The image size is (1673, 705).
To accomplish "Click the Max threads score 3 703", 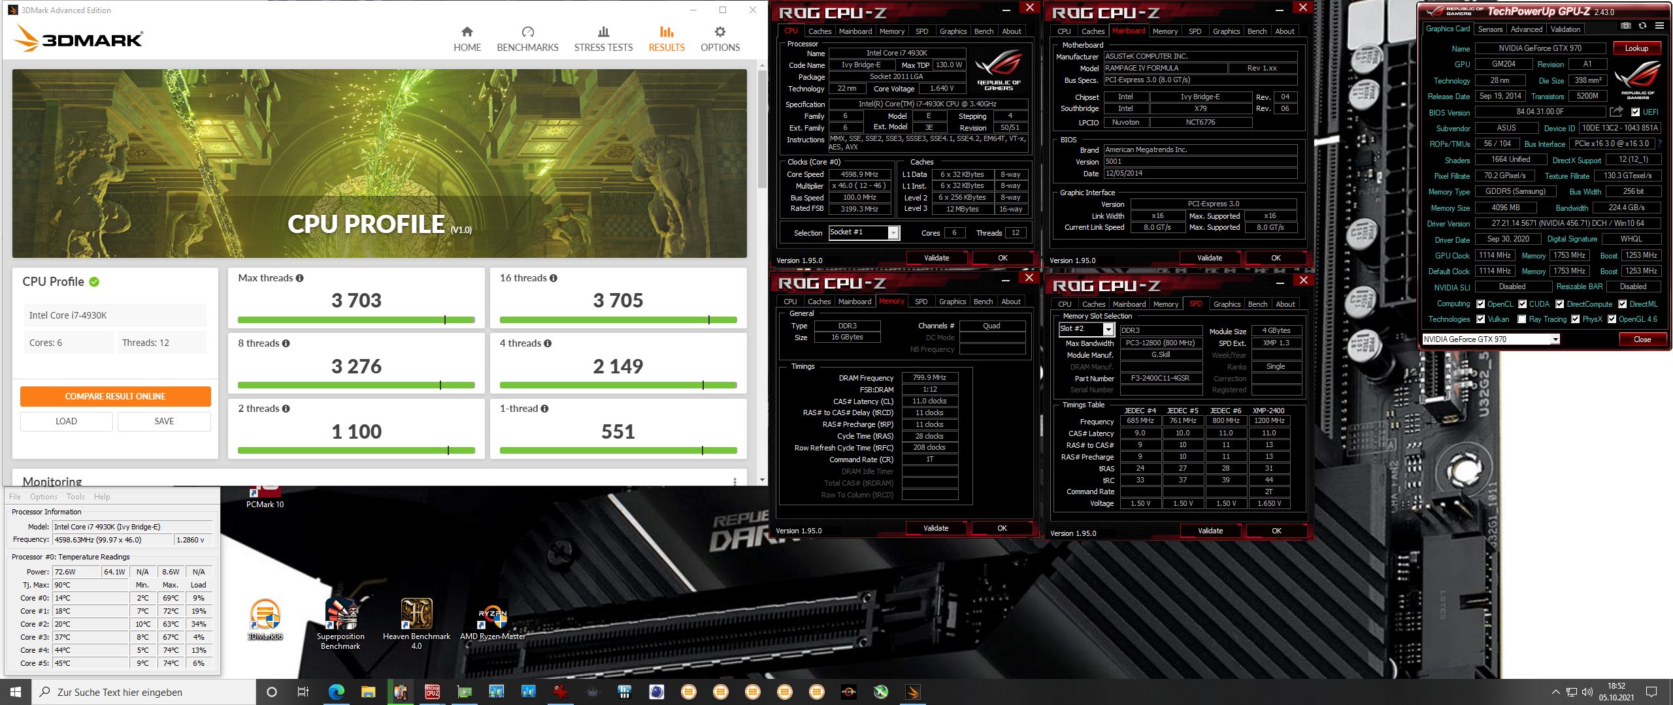I will 356,300.
